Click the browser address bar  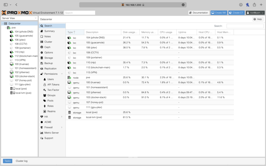click(x=133, y=5)
